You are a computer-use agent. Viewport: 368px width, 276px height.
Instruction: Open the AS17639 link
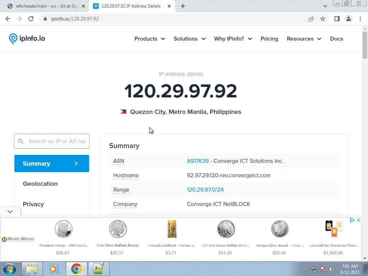(198, 161)
